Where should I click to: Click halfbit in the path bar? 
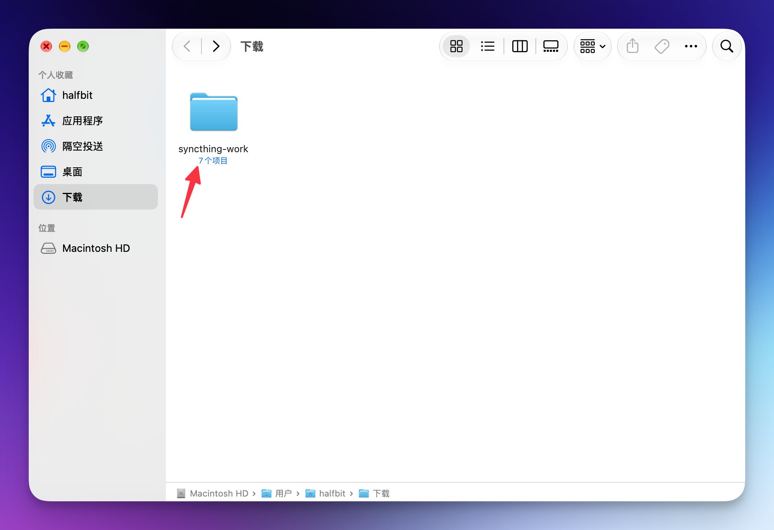pyautogui.click(x=326, y=493)
